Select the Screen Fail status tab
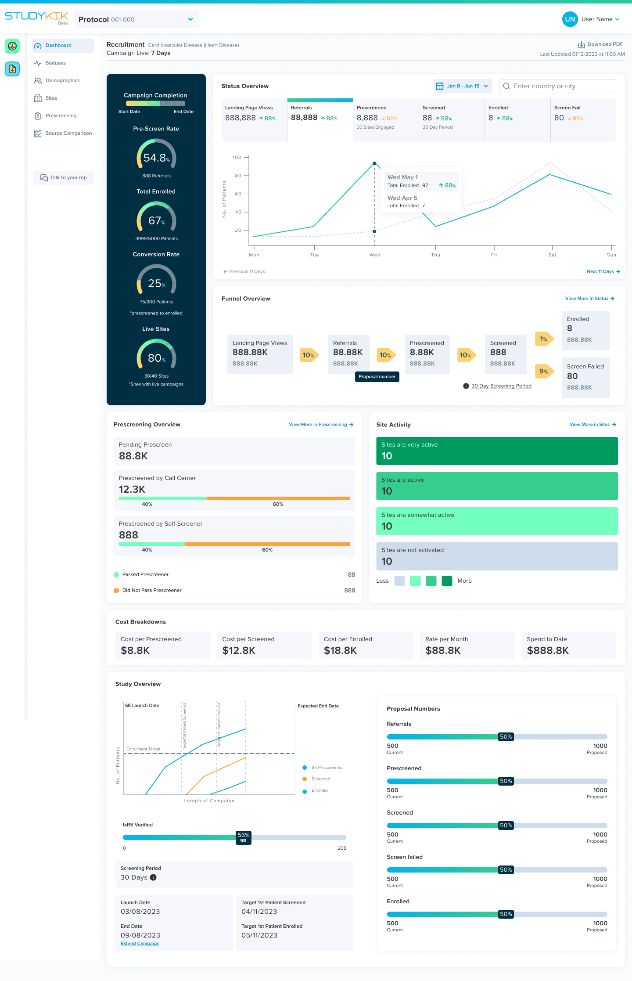632x981 pixels. [x=583, y=120]
